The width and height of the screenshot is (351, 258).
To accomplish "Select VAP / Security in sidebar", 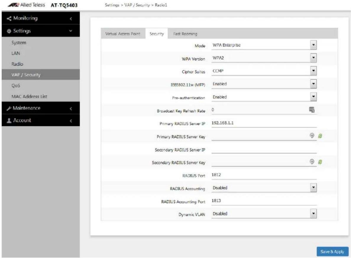I will pyautogui.click(x=41, y=74).
